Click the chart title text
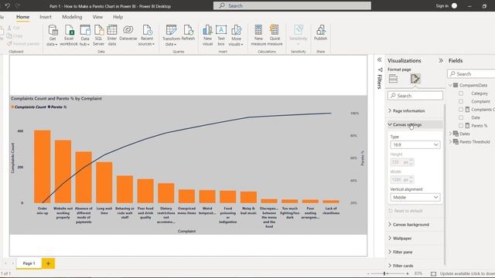This screenshot has height=278, width=495. (x=56, y=98)
